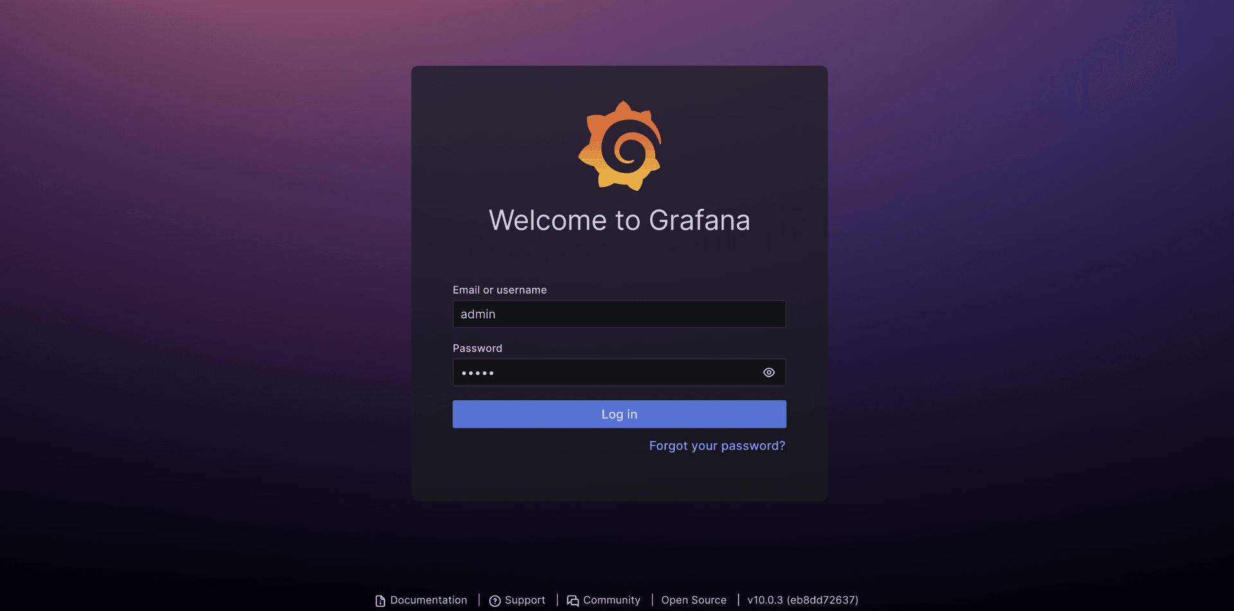Click the Grafana logo

[620, 146]
